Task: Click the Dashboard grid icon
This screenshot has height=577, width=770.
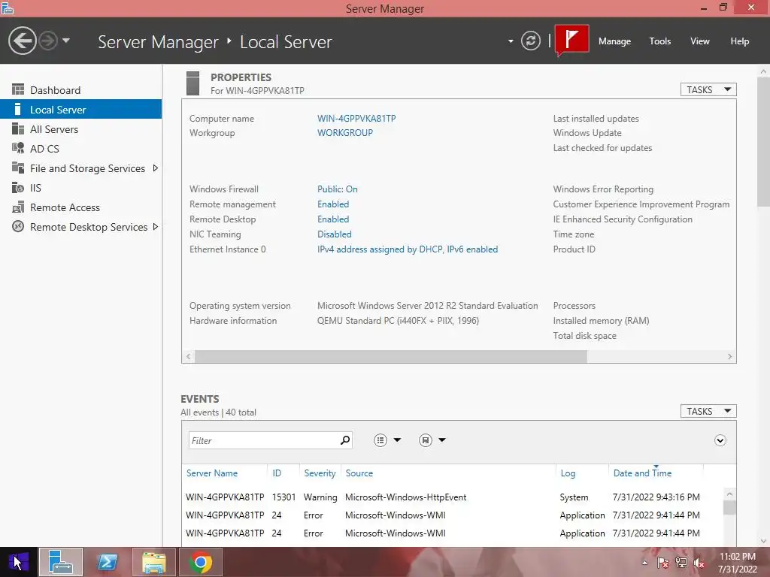Action: 18,90
